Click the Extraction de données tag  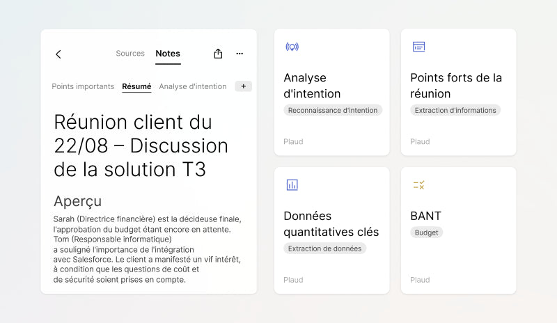coord(324,249)
